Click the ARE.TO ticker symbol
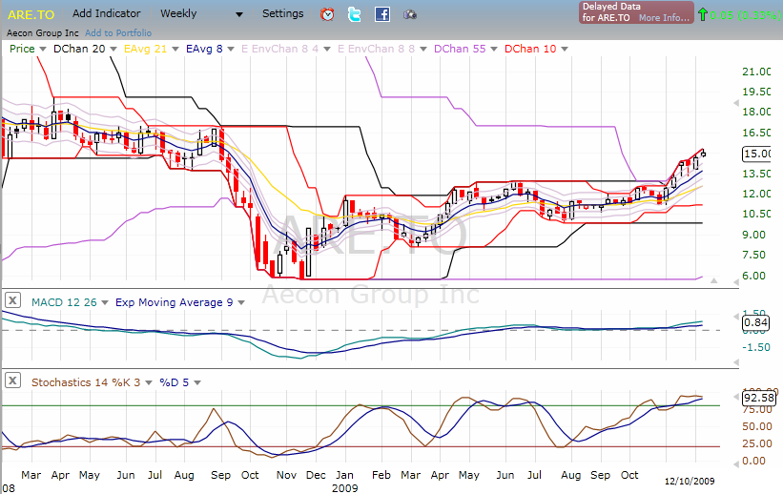This screenshot has width=783, height=494. [x=31, y=14]
